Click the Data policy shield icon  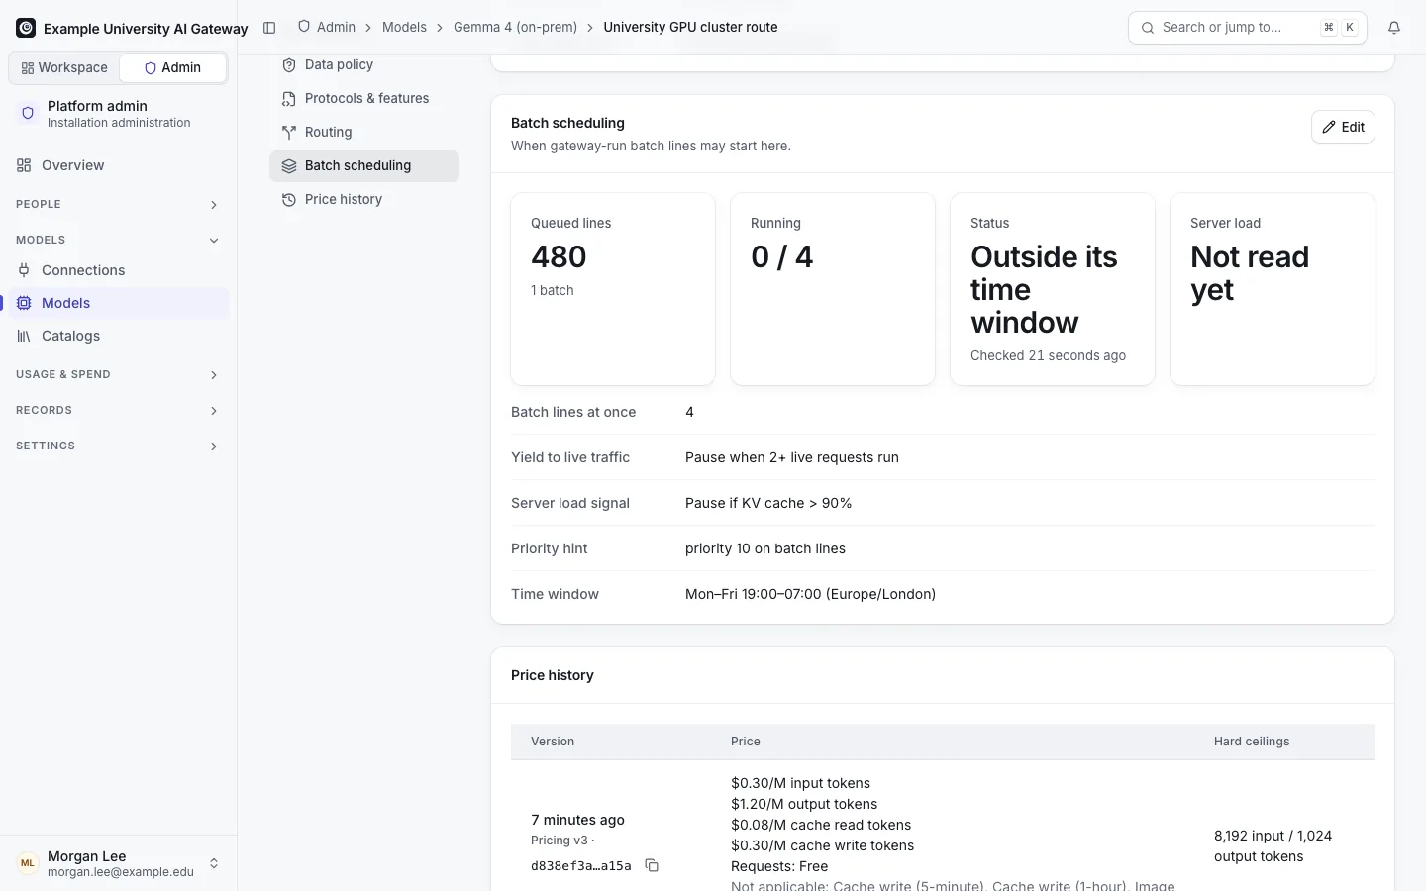click(x=289, y=64)
